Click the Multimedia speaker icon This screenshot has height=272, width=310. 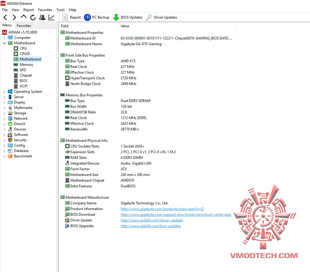pos(10,108)
